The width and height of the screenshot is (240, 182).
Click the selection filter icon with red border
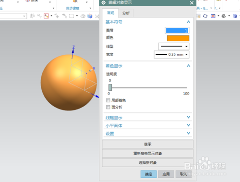pyautogui.click(x=46, y=16)
